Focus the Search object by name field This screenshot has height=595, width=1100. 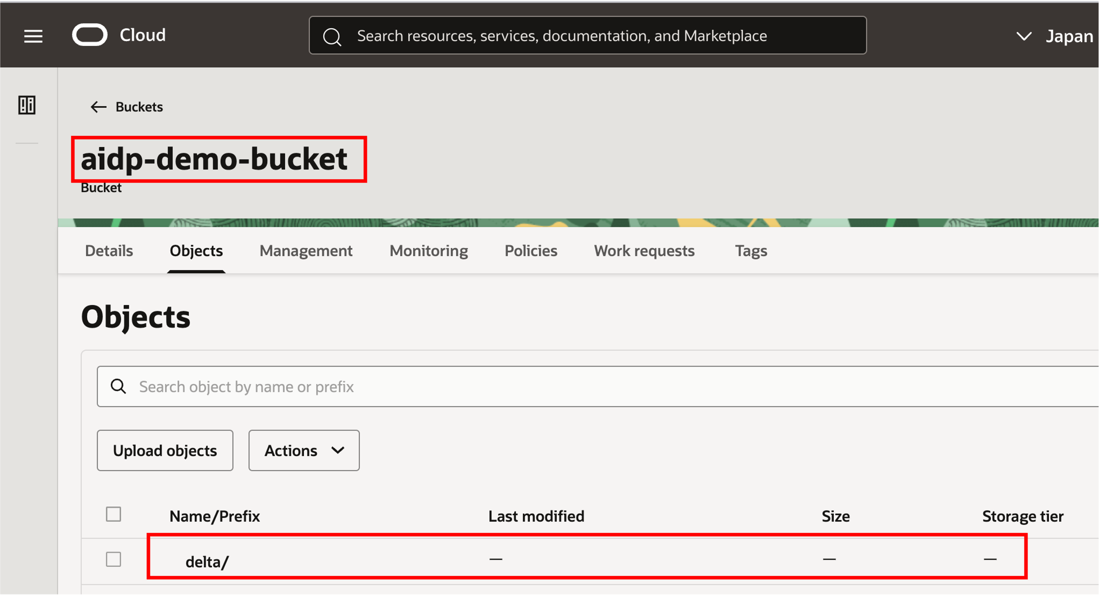(x=598, y=386)
